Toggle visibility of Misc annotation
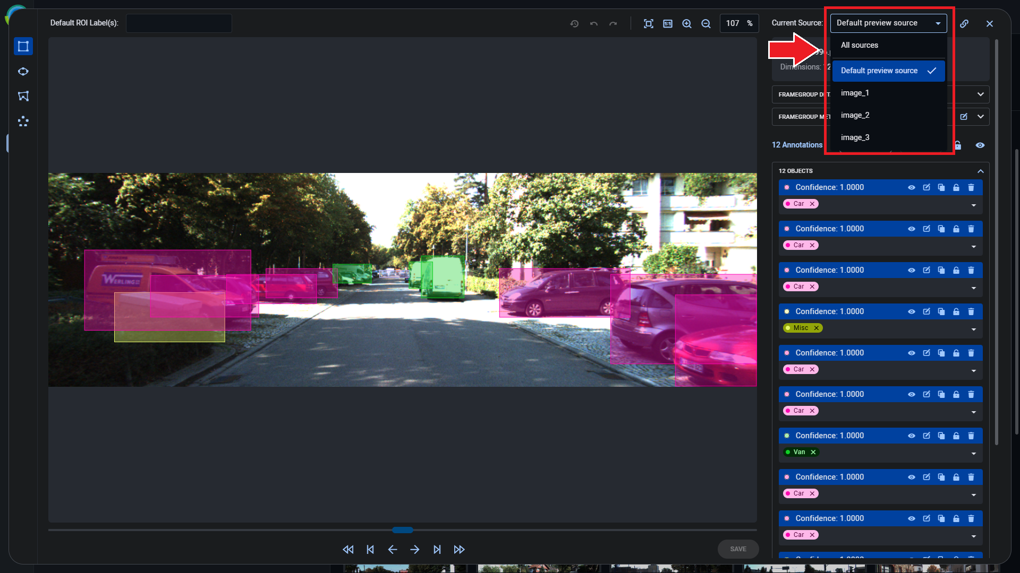 [912, 311]
